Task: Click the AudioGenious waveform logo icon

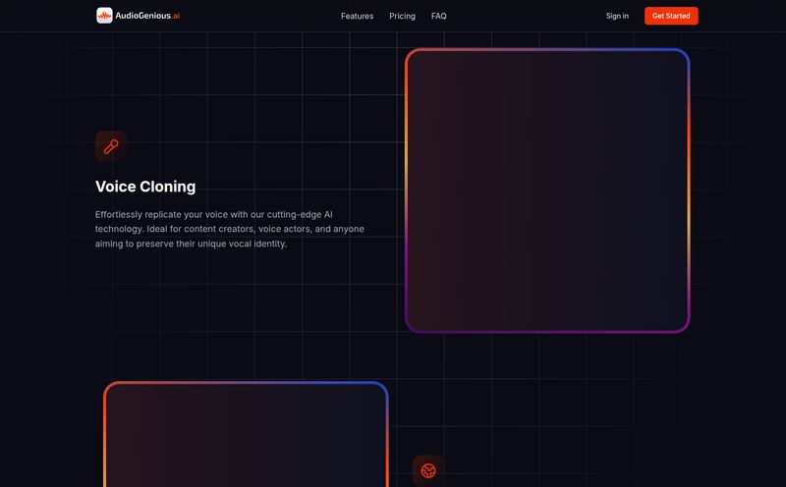Action: click(104, 16)
